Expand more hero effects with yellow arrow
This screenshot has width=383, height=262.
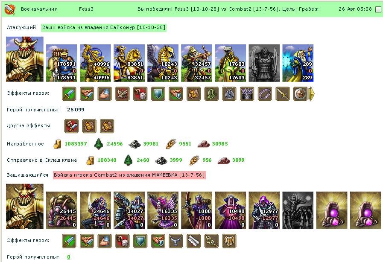(312, 94)
